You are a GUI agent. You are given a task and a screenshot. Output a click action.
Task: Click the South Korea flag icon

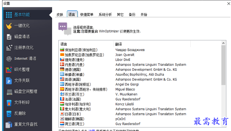coord(62,119)
